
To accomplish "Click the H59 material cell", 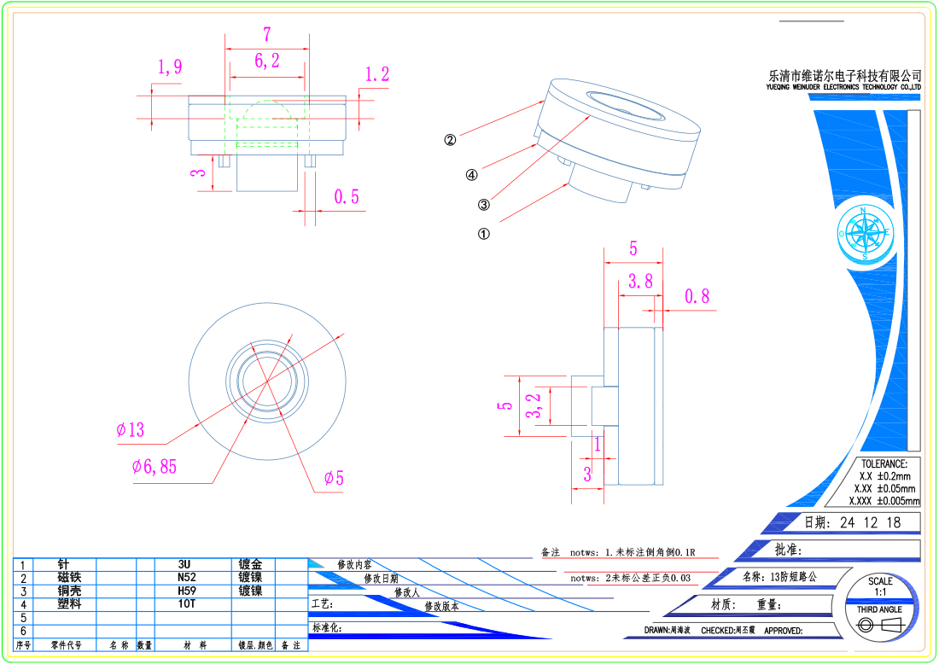I will point(187,591).
